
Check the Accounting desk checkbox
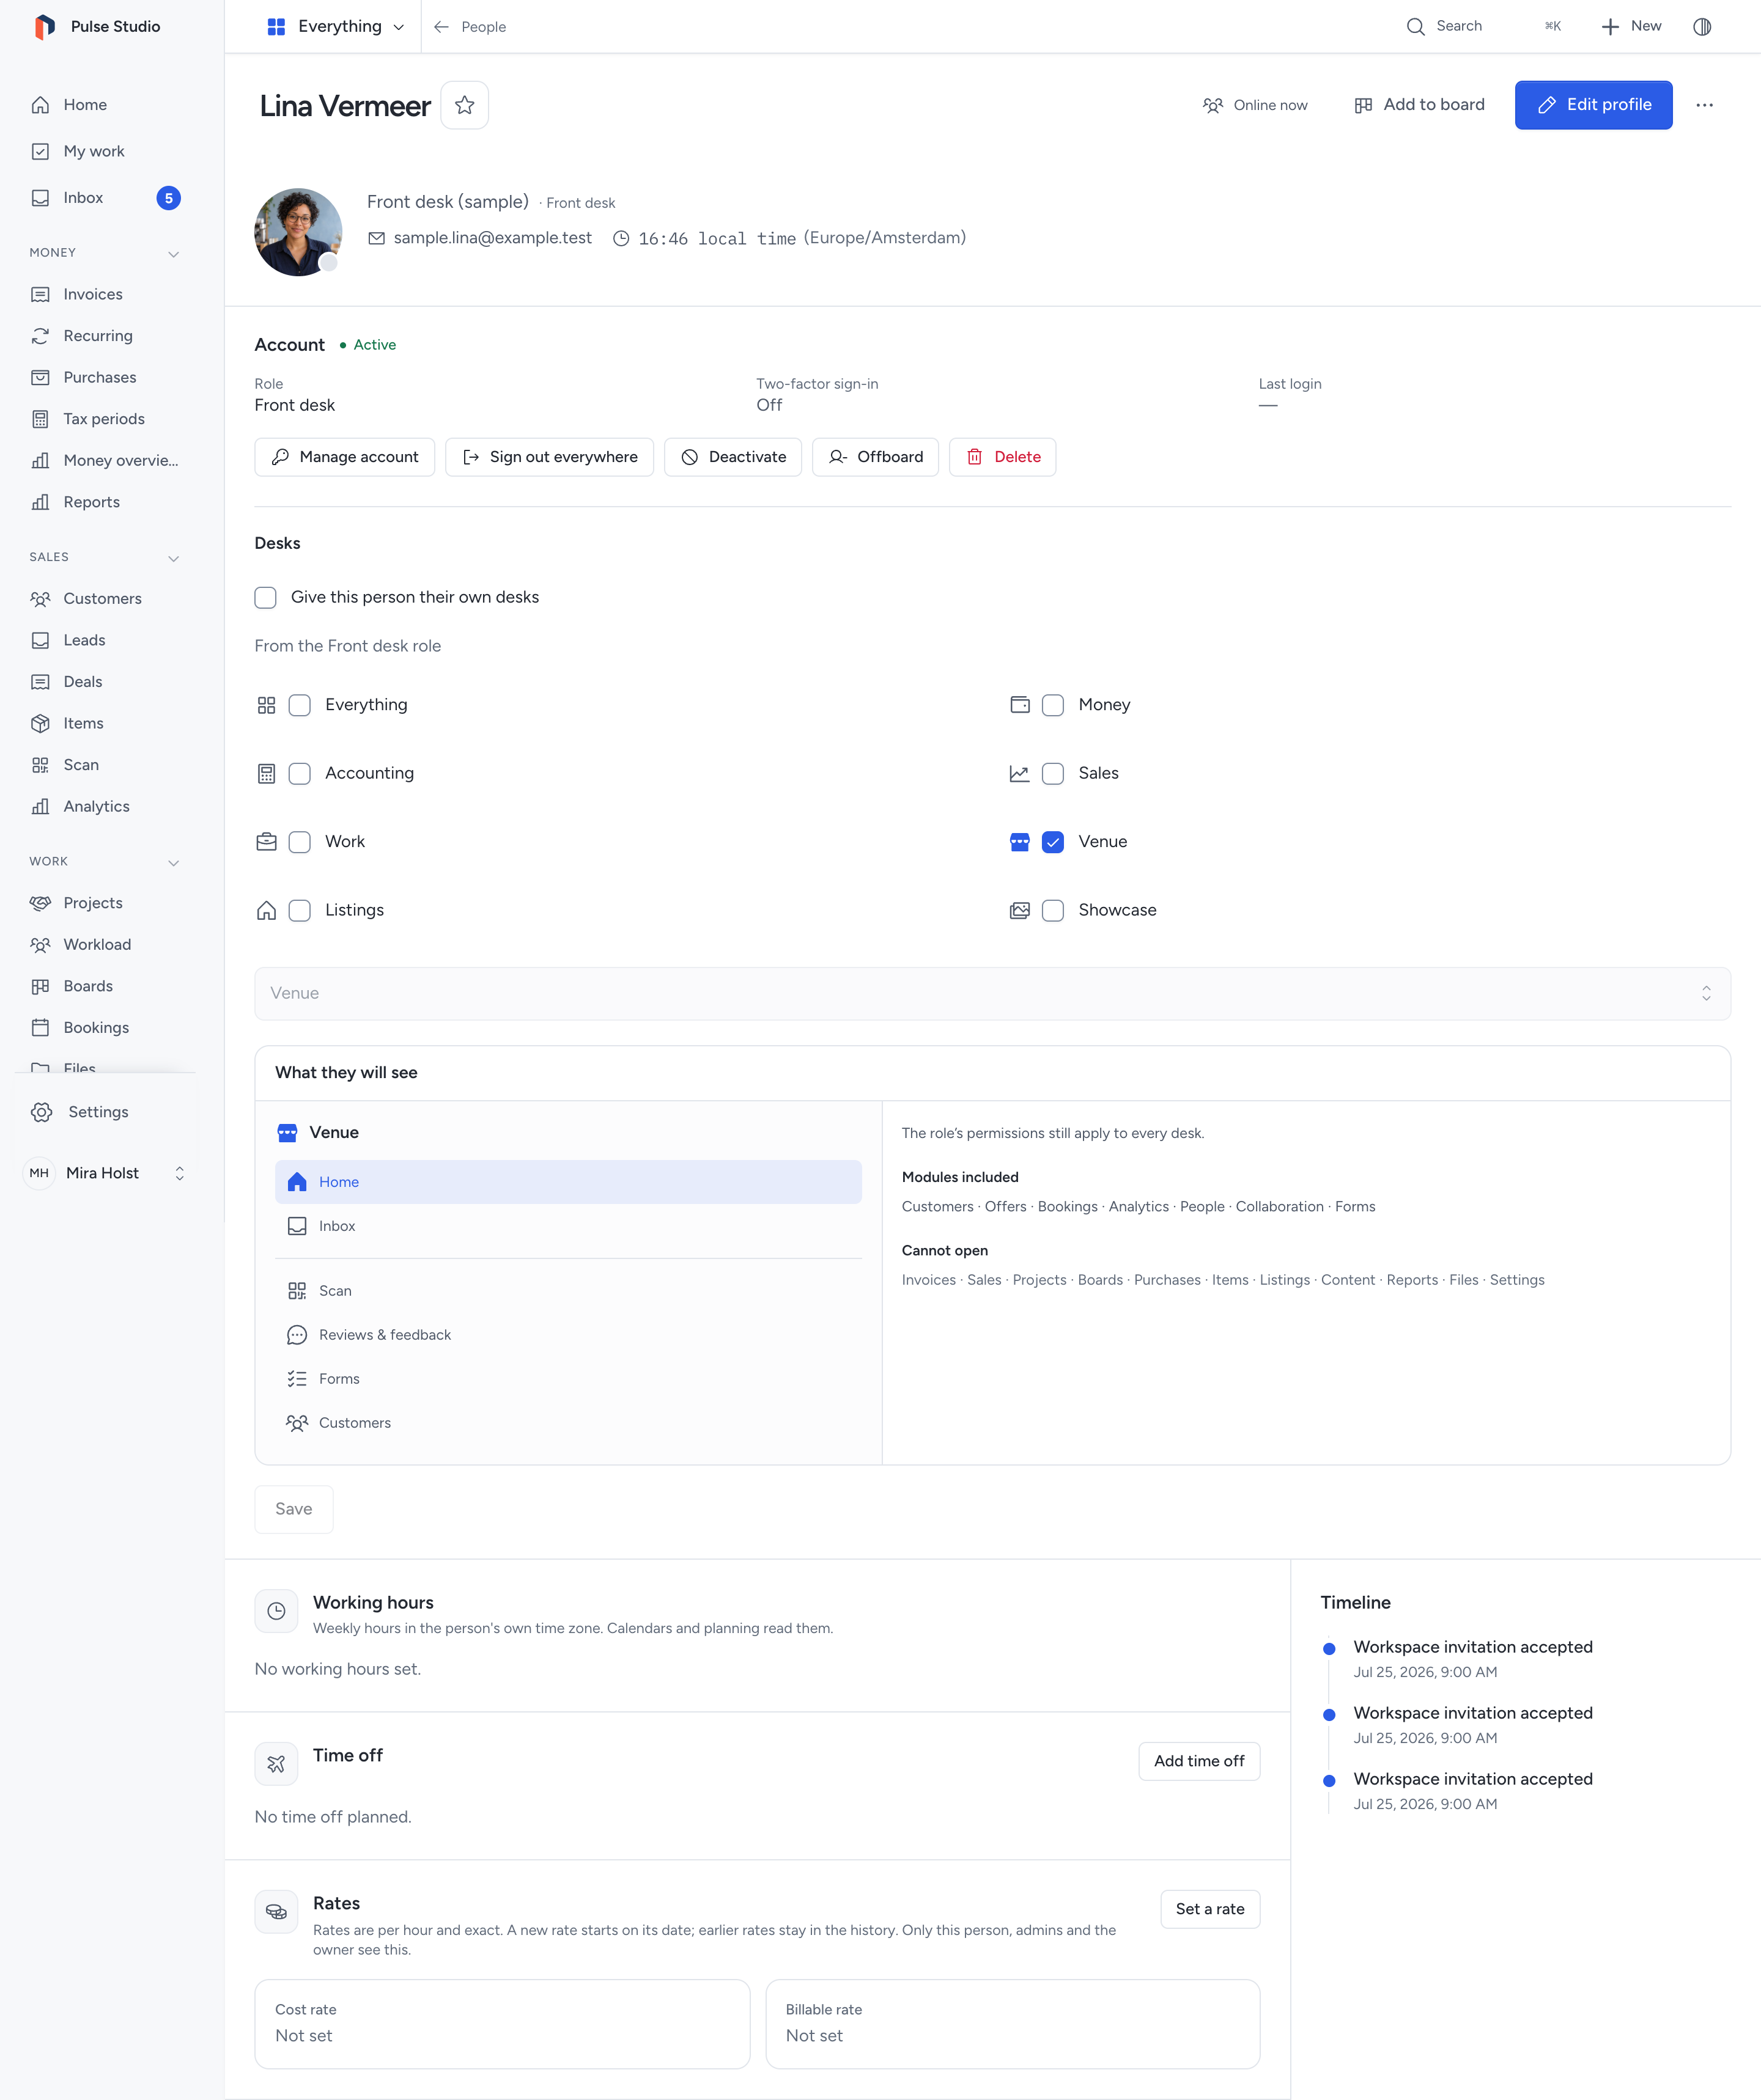tap(299, 774)
